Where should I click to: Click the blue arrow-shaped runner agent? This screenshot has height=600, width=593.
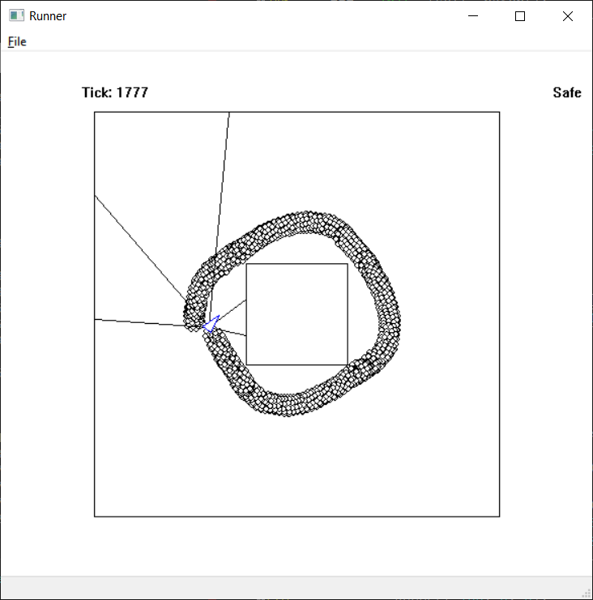coord(212,325)
